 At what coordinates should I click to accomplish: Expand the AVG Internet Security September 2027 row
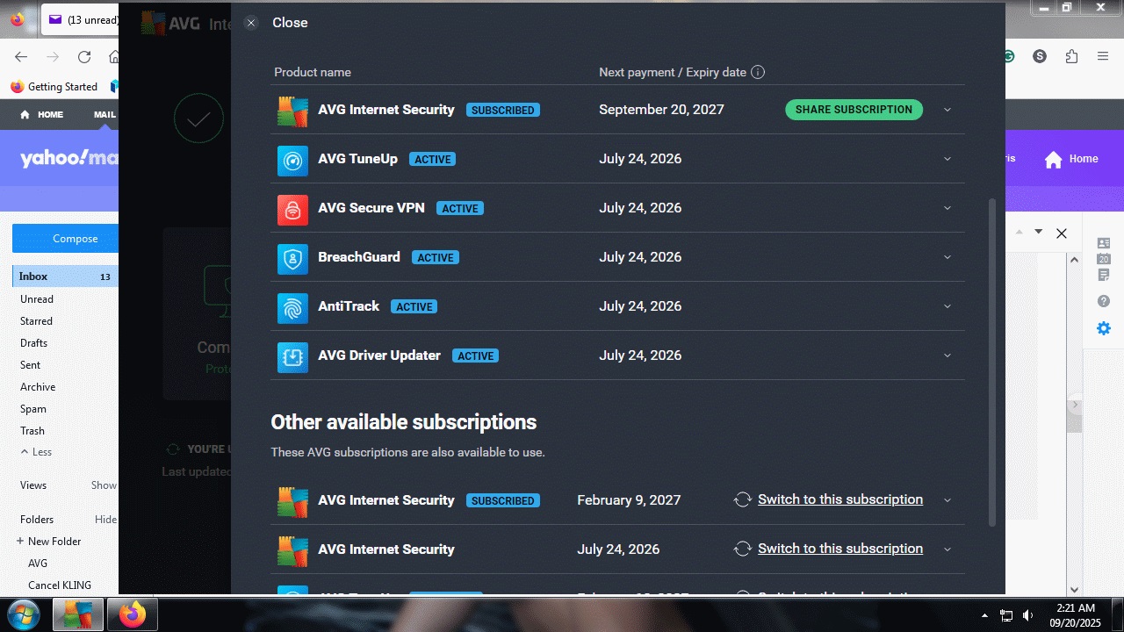pyautogui.click(x=947, y=110)
